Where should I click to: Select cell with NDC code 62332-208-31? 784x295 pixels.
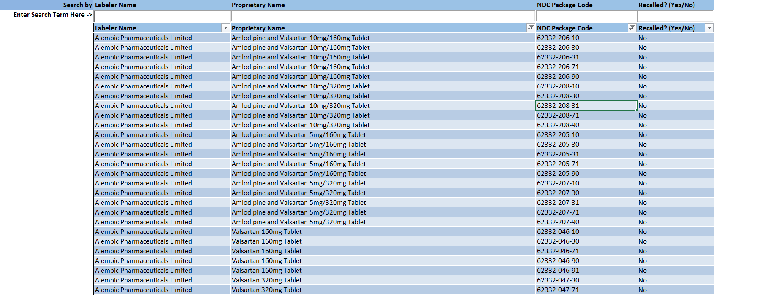point(586,106)
